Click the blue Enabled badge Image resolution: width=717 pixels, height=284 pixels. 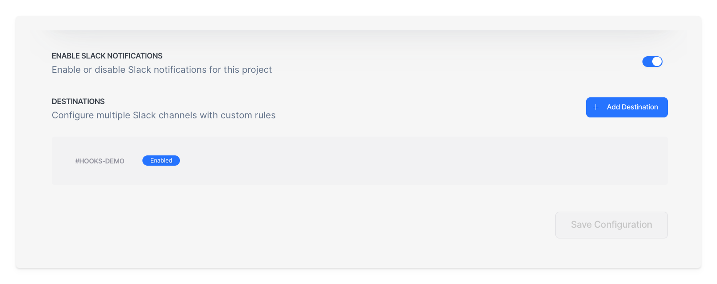point(161,161)
